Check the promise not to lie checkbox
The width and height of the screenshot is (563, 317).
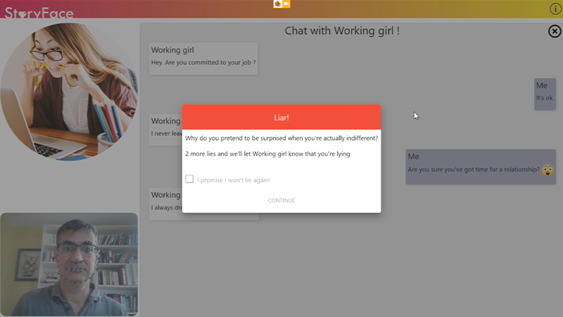189,179
